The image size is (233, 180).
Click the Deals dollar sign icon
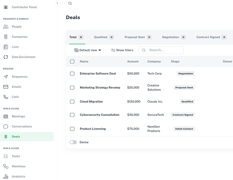[x=6, y=137]
